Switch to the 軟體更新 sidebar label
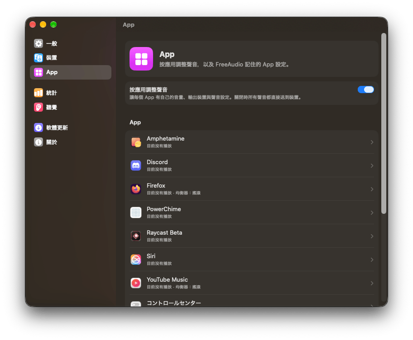 tap(57, 127)
